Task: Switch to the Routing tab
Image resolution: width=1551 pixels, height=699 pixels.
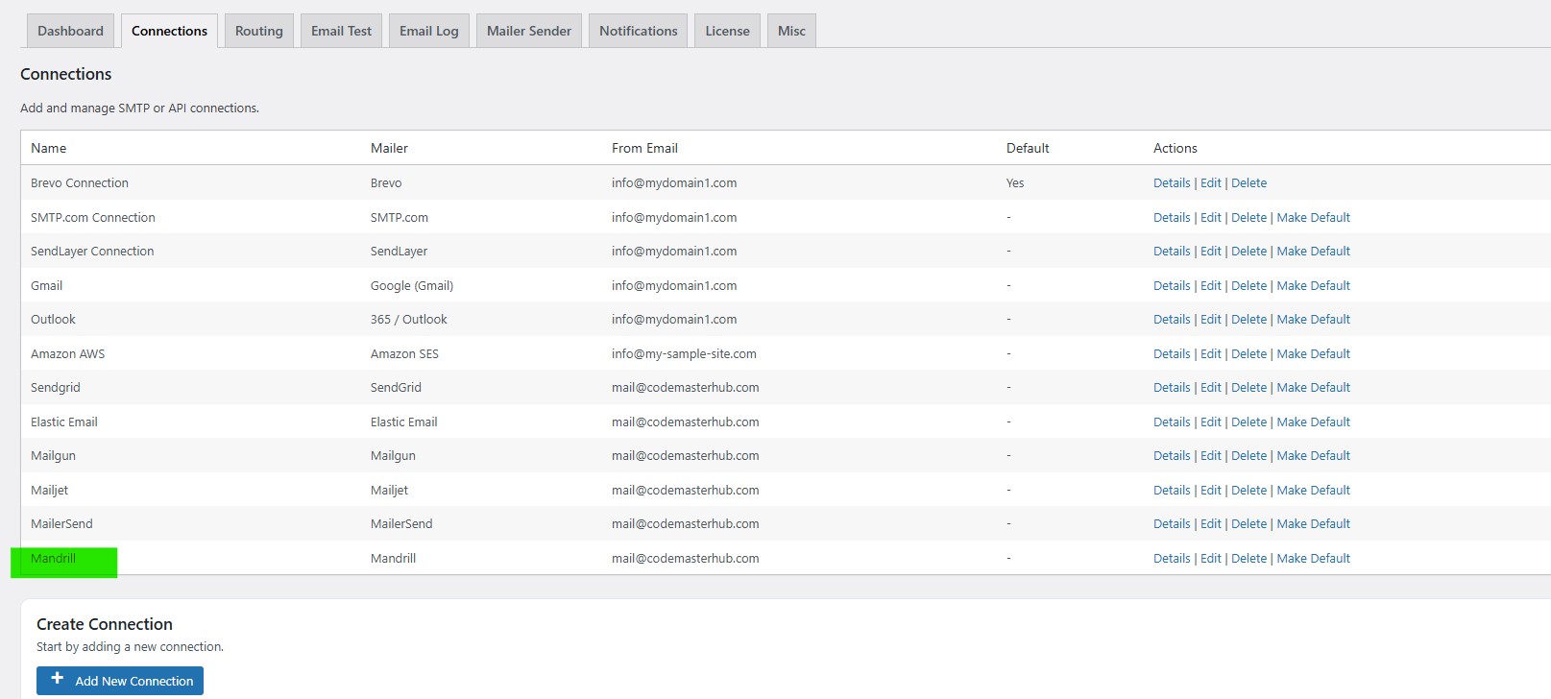Action: (x=258, y=31)
